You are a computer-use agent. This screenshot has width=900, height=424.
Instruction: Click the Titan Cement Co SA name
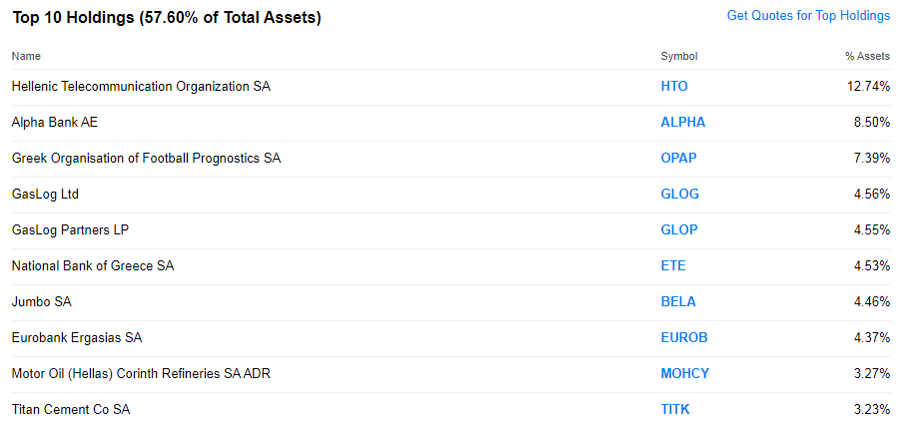click(71, 410)
